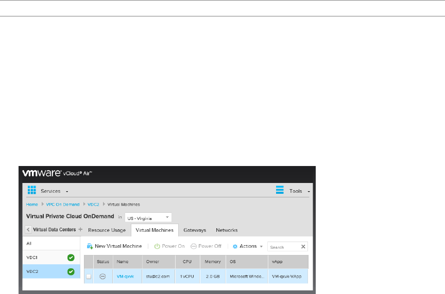Image resolution: width=445 pixels, height=294 pixels.
Task: Select All in data centers list
Action: tap(52, 243)
